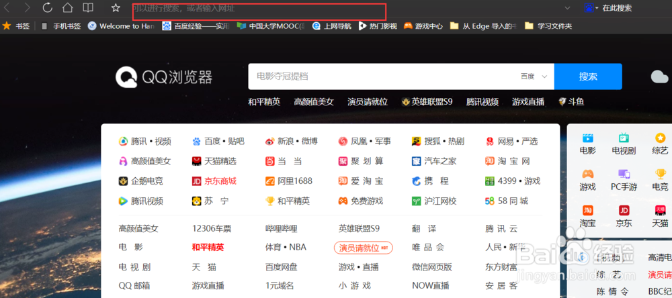Open 电影 category in right panel
The width and height of the screenshot is (672, 298).
tap(587, 144)
